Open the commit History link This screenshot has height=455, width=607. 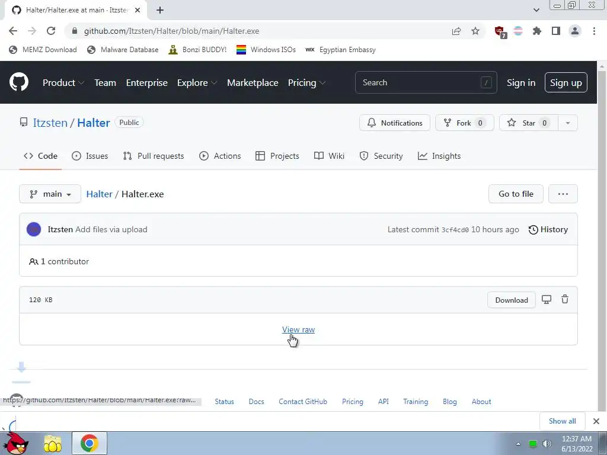click(x=548, y=229)
